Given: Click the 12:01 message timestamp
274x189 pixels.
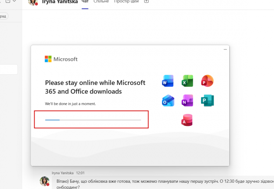Looking at the screenshot, I should pos(80,173).
